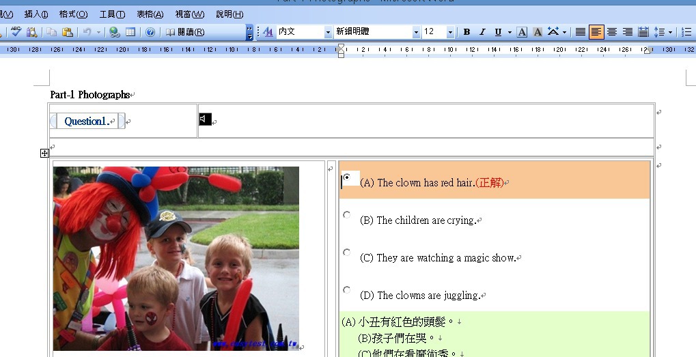
Task: Click the Styles and Formatting icon
Action: click(268, 32)
